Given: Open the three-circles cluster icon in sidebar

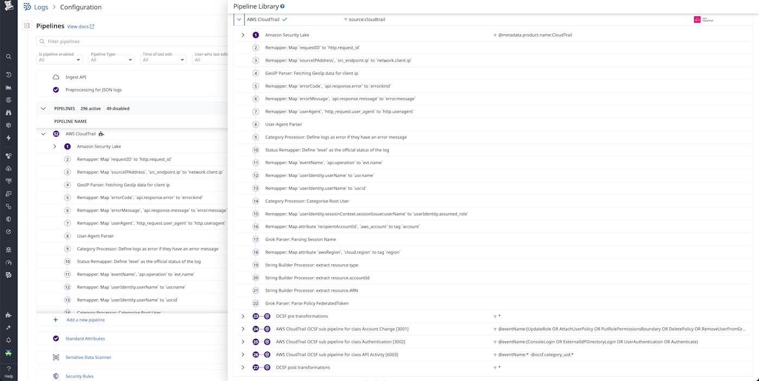Looking at the screenshot, I should click(9, 156).
